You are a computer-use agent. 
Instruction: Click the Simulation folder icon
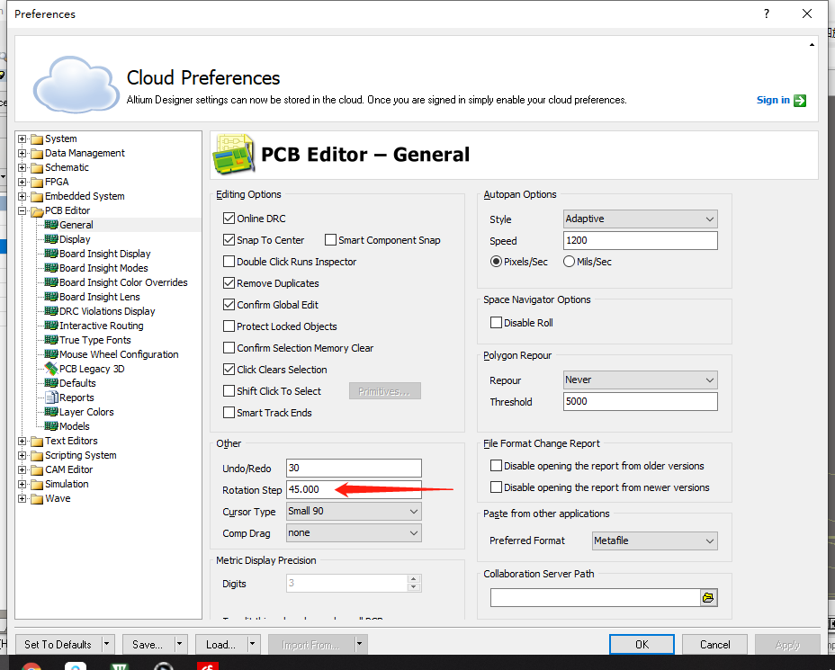[37, 484]
